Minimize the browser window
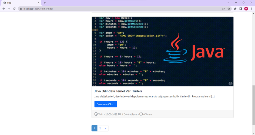Viewport: 255px width, 135px height. coord(236,3)
